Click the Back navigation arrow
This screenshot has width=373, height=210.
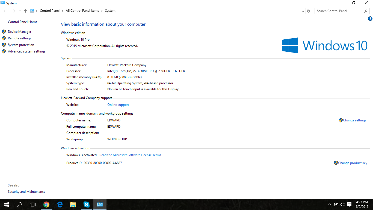pyautogui.click(x=5, y=11)
